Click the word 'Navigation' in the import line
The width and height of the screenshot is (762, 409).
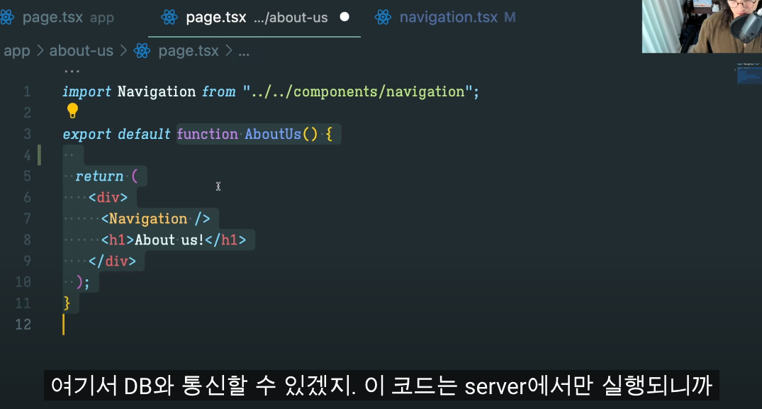point(157,92)
